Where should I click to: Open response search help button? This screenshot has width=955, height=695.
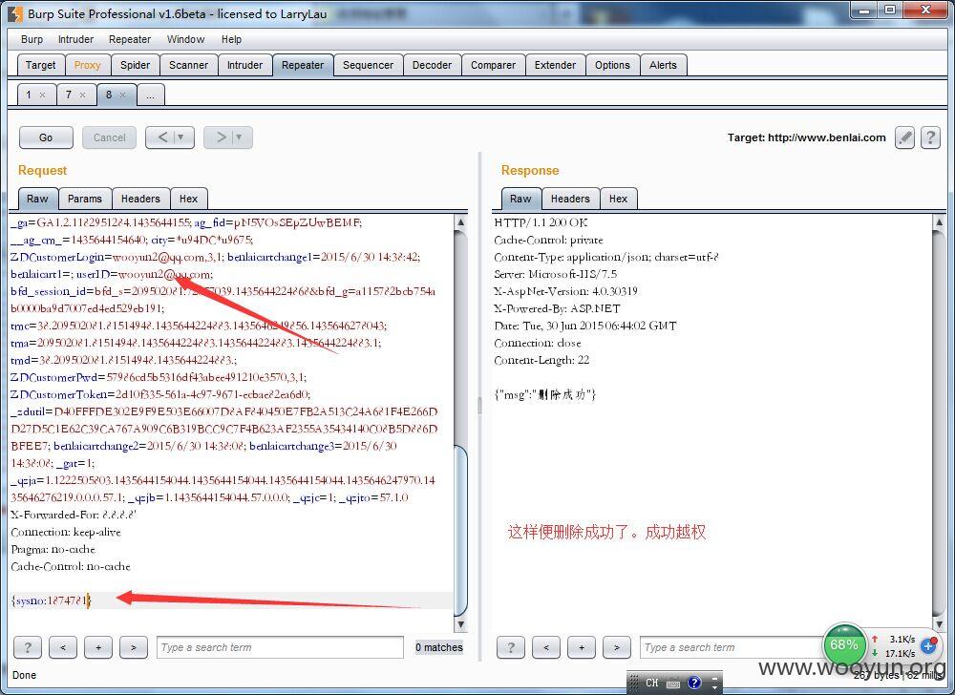pos(510,647)
